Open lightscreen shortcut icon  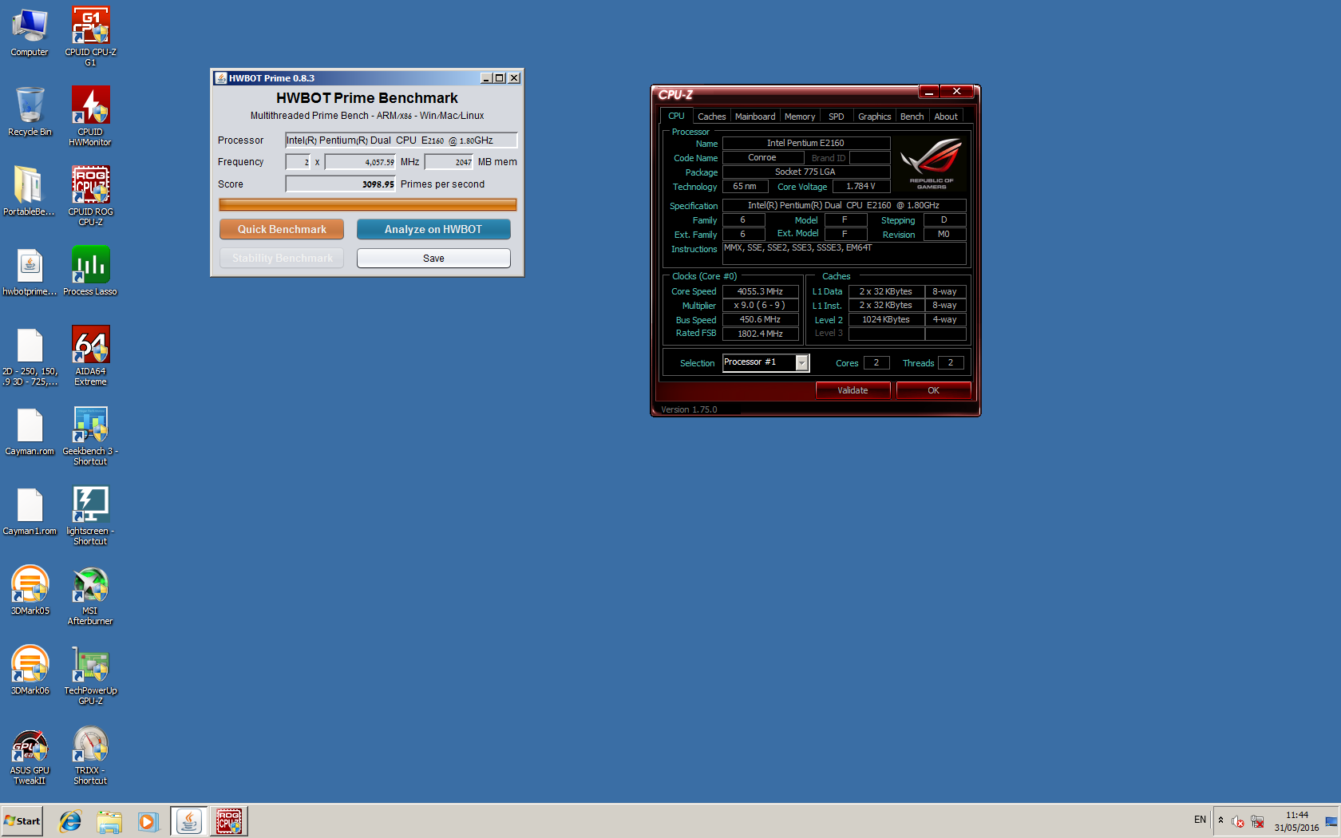tap(90, 516)
